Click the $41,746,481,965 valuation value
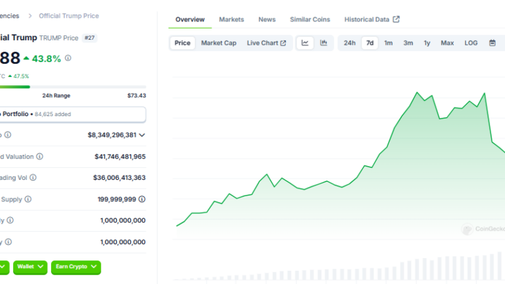 pos(120,157)
